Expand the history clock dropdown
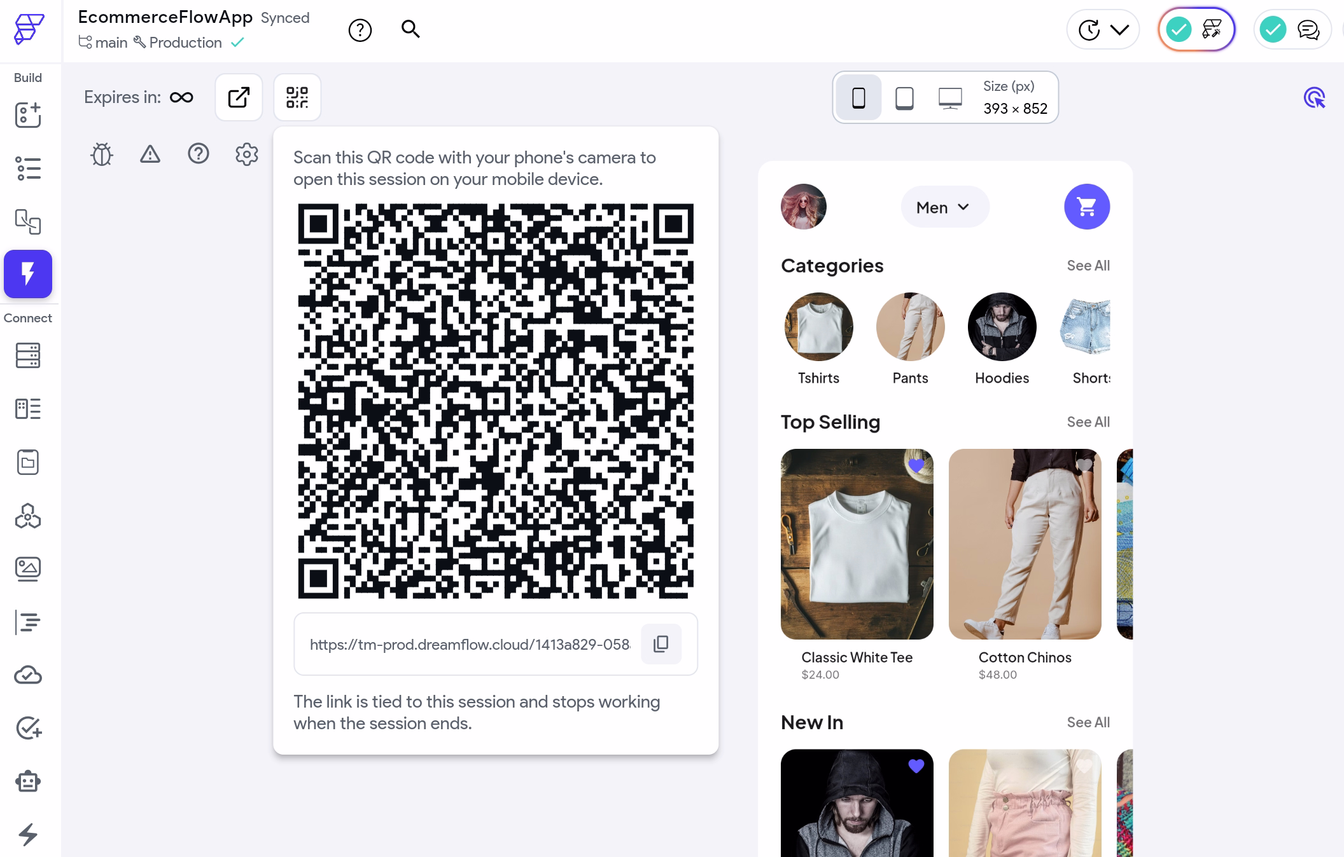The width and height of the screenshot is (1344, 857). pyautogui.click(x=1103, y=29)
